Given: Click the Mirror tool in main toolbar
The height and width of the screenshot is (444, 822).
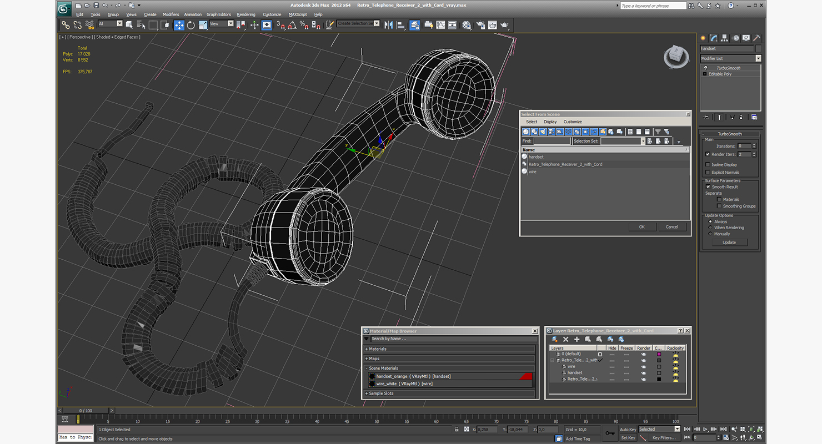Looking at the screenshot, I should [388, 25].
